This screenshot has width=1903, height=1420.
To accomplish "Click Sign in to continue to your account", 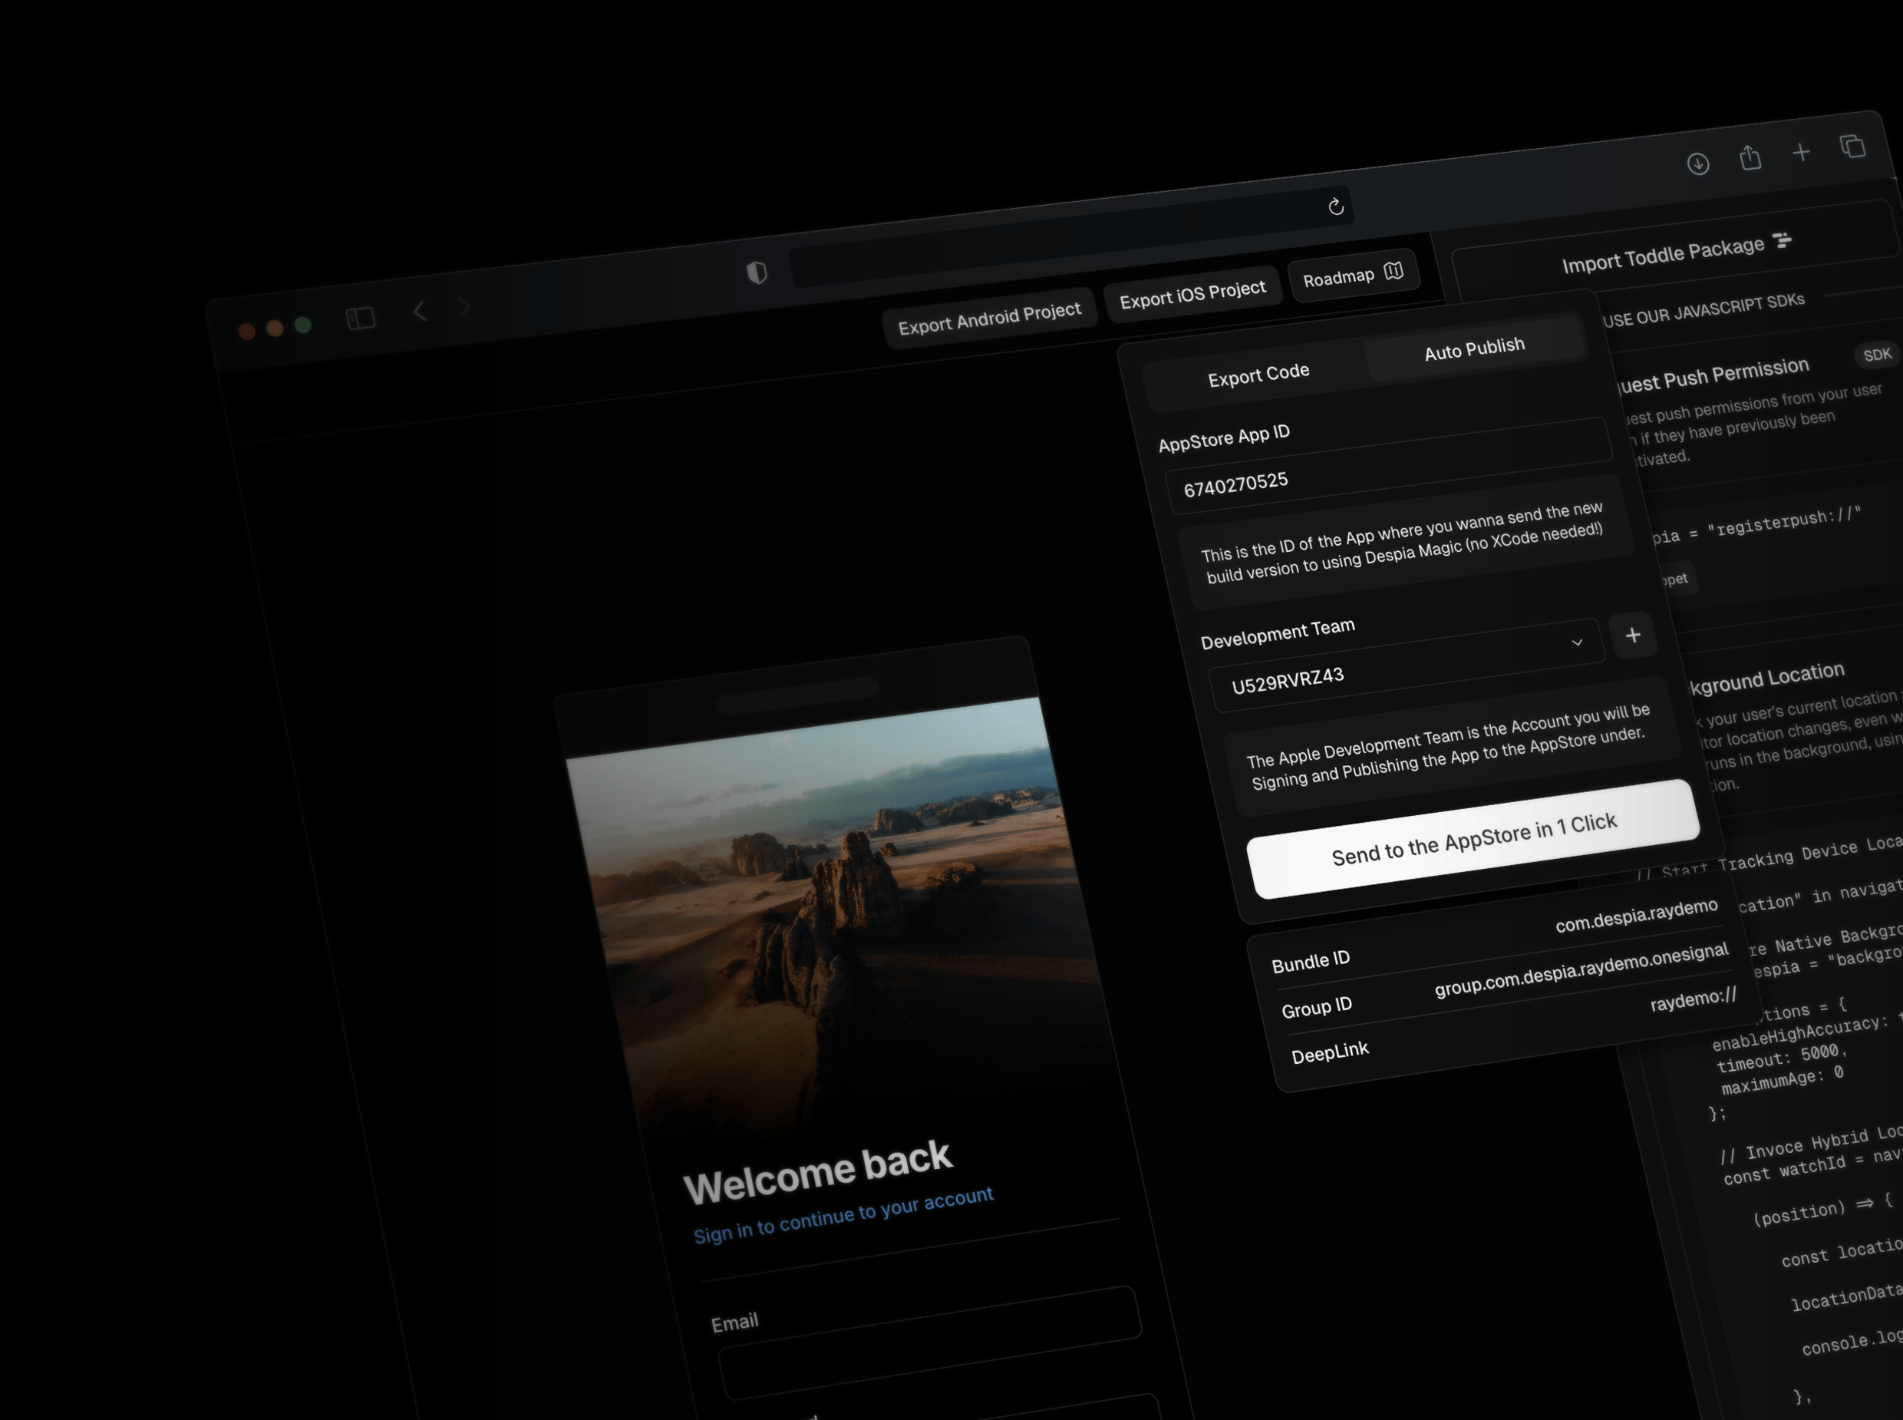I will [843, 1214].
